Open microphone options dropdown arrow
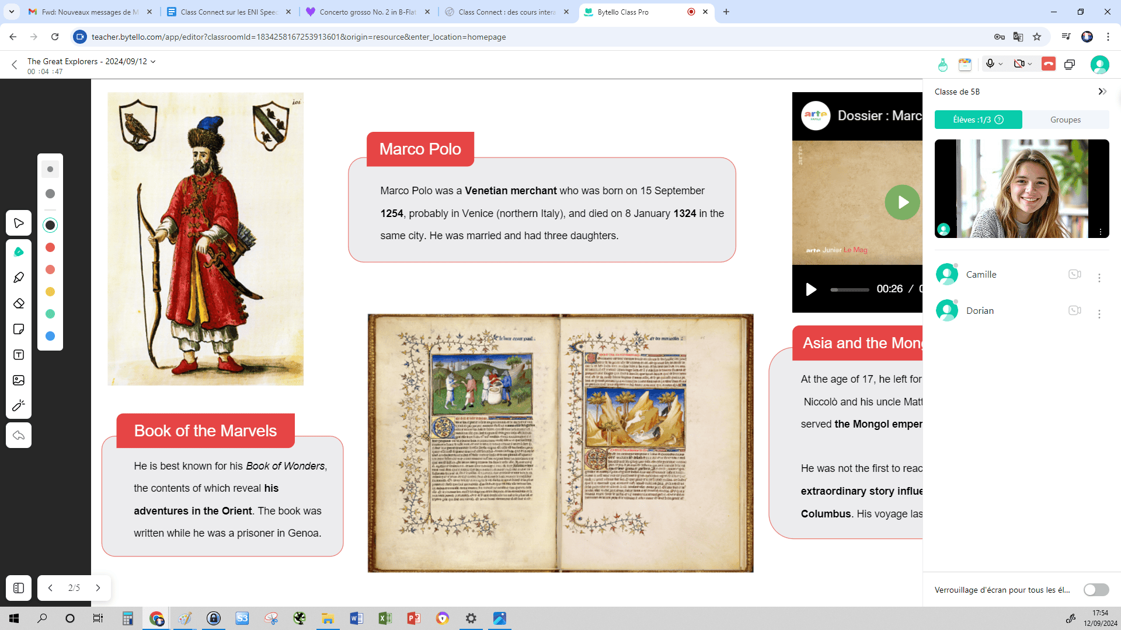 click(1001, 64)
